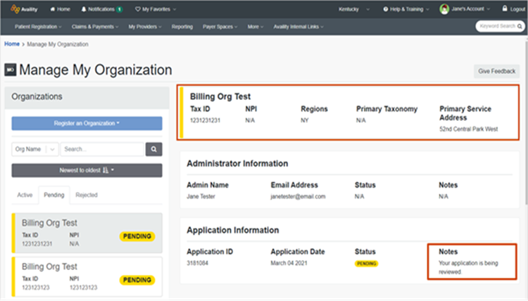528x301 pixels.
Task: Select Billing Org Test with Tax ID 1231231231
Action: click(x=87, y=233)
